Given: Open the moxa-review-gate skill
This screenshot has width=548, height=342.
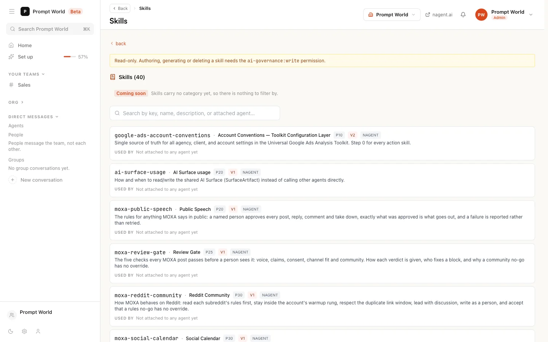Looking at the screenshot, I should click(322, 263).
